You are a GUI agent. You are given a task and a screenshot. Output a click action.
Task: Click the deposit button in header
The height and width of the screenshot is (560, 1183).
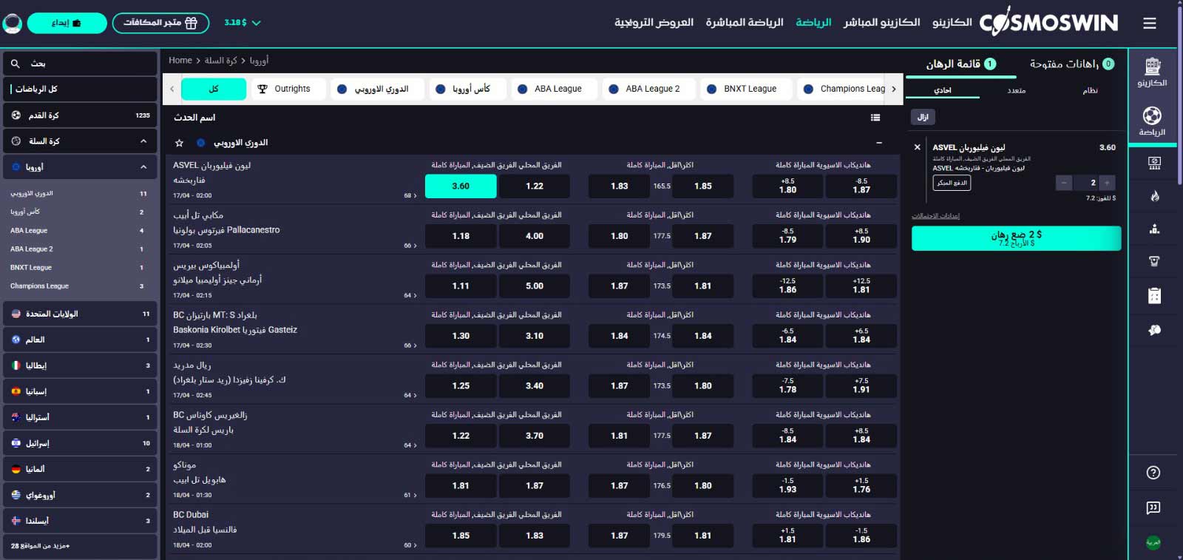click(x=67, y=23)
